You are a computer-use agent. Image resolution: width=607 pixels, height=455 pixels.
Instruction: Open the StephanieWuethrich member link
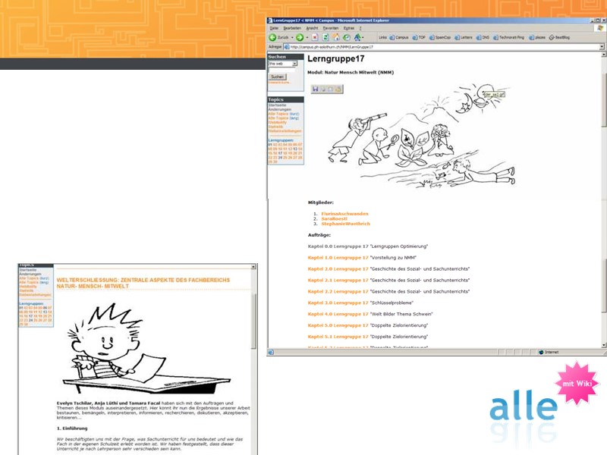[x=345, y=224]
